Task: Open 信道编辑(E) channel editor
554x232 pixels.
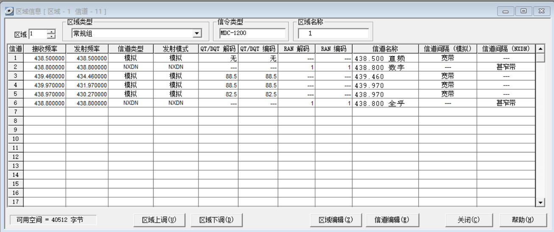Action: 392,220
